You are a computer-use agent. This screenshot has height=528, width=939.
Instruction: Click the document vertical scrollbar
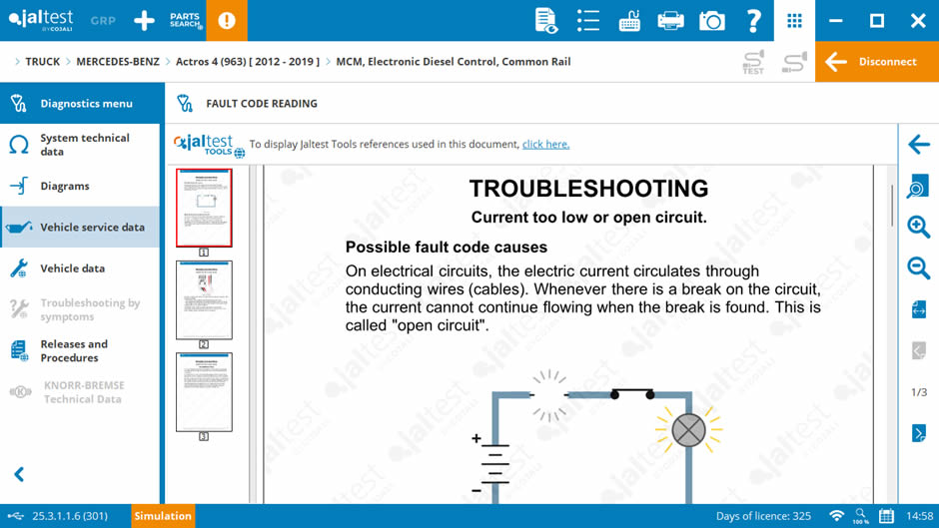892,206
